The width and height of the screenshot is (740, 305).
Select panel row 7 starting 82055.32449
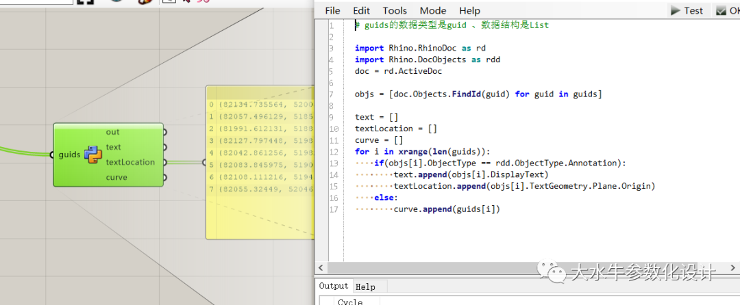coord(260,189)
